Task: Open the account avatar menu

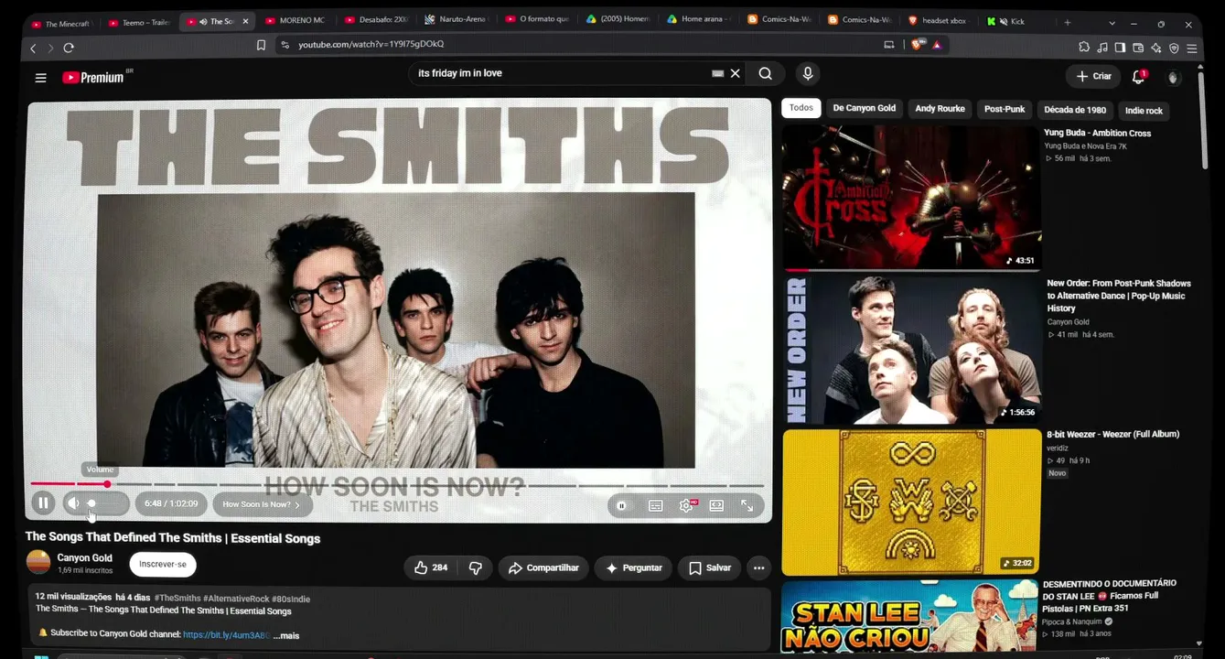Action: click(x=1173, y=78)
